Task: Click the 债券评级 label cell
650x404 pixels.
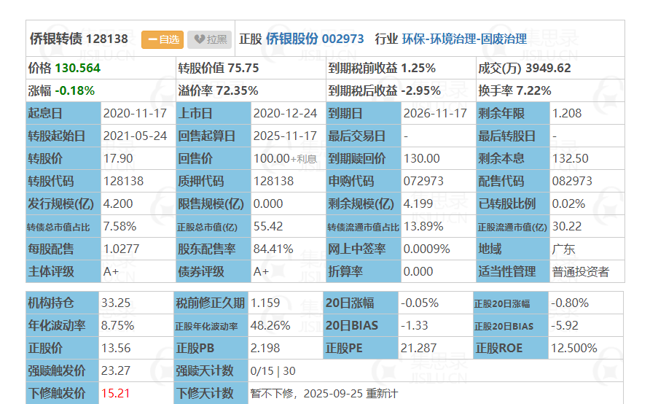Action: tap(214, 272)
